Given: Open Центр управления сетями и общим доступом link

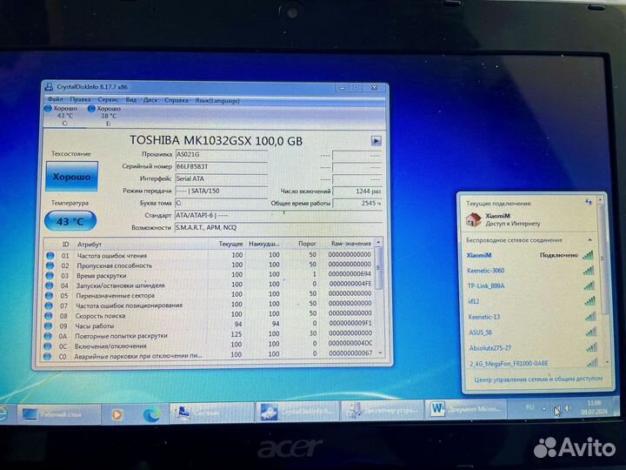Looking at the screenshot, I should point(538,379).
